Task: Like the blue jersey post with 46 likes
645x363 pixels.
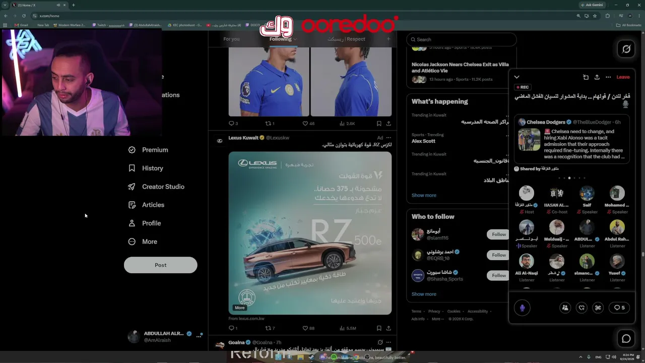Action: [308, 124]
